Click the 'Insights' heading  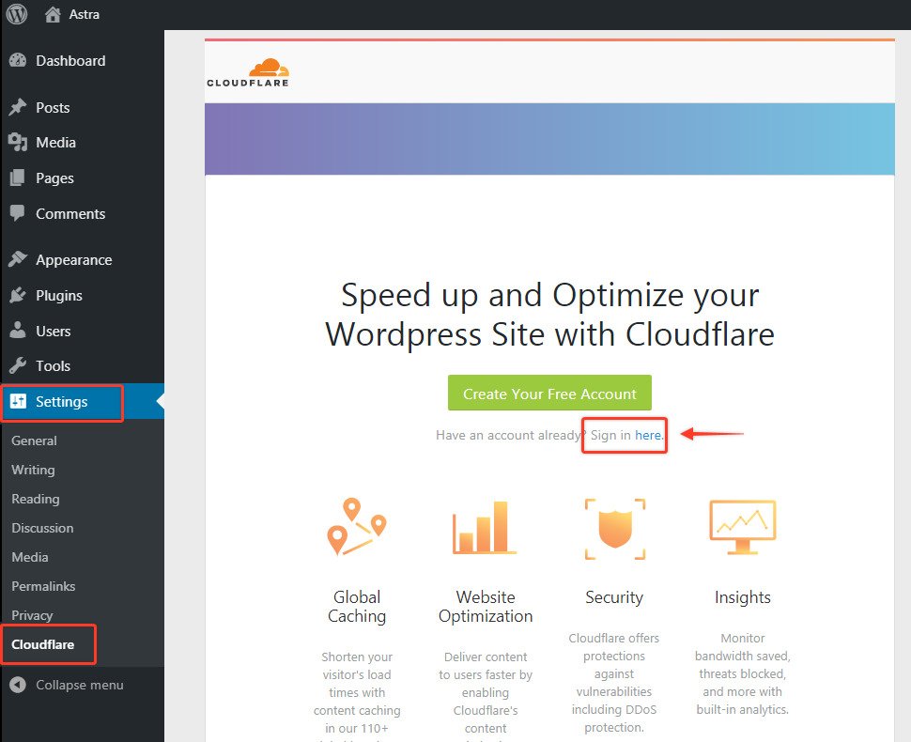click(743, 597)
